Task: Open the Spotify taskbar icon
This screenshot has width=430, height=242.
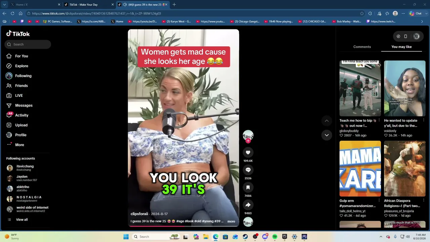Action: click(x=275, y=237)
